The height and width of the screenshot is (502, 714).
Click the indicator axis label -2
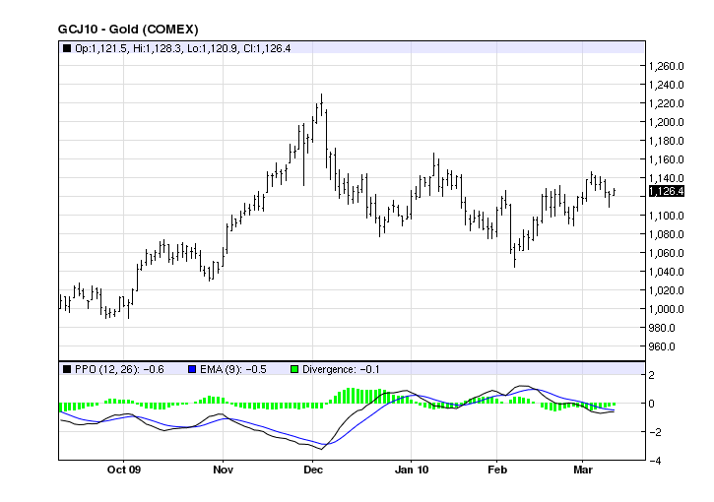point(654,432)
